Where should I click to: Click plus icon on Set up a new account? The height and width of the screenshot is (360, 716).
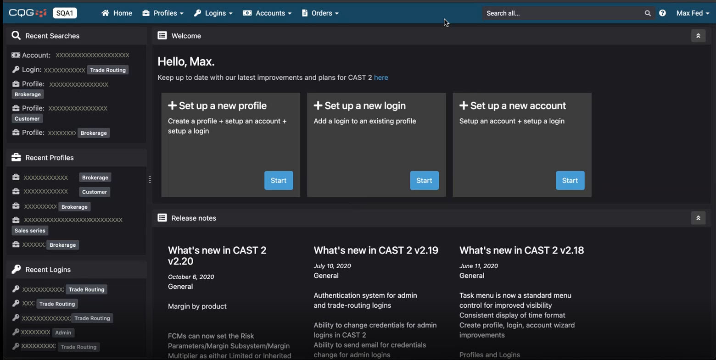(x=464, y=106)
